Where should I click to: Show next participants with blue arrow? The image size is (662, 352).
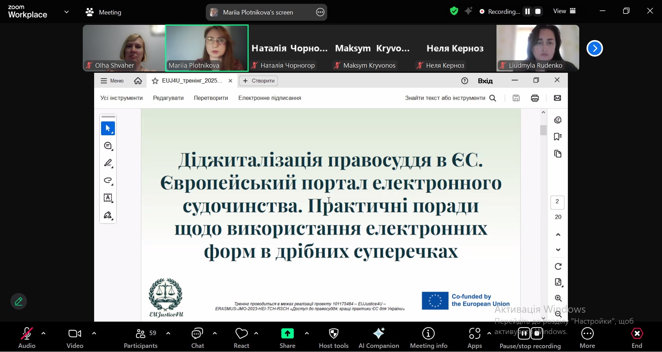click(x=594, y=48)
